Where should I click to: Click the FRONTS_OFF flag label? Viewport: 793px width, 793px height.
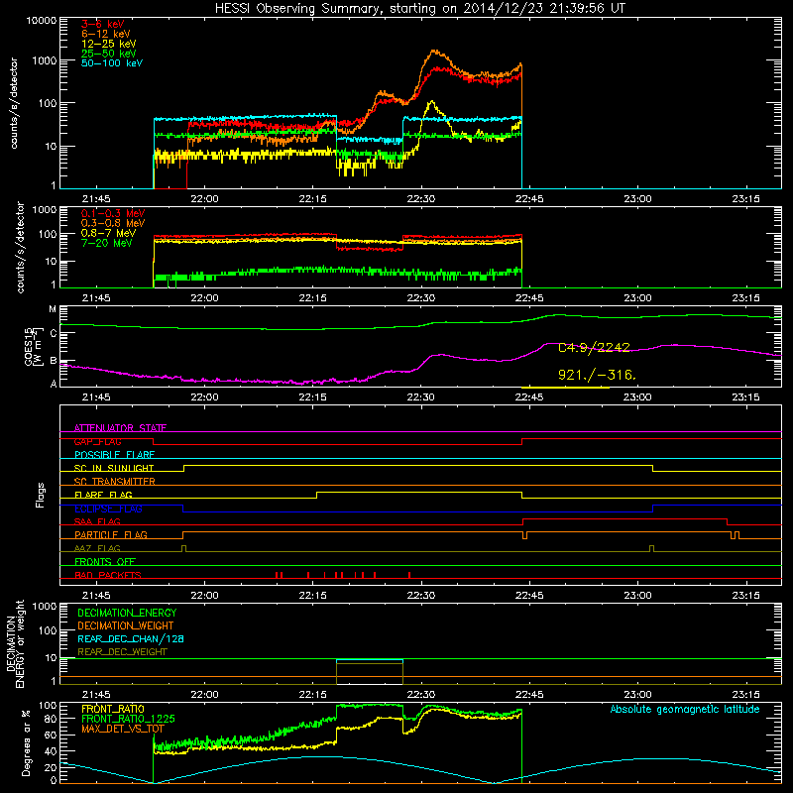[x=105, y=561]
